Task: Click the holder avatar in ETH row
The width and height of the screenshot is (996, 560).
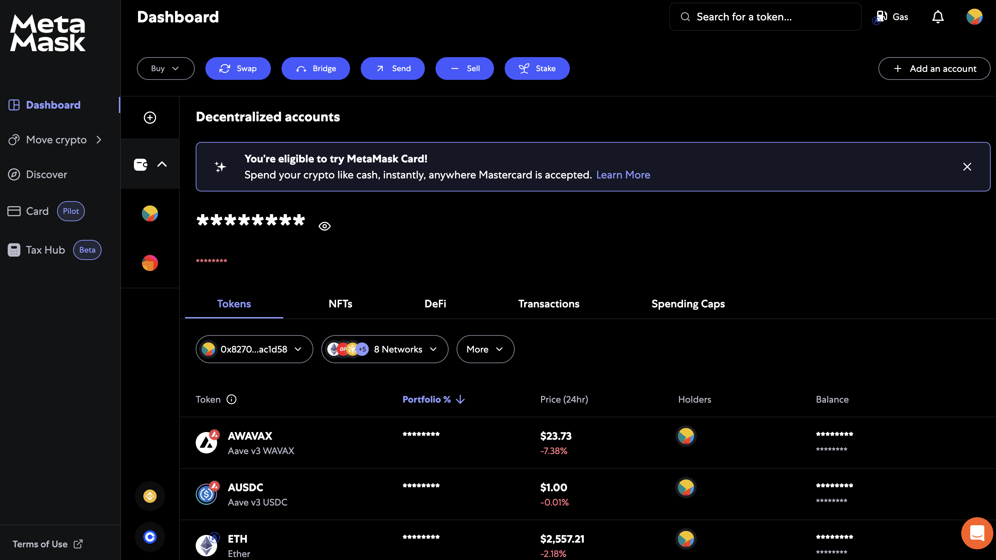Action: tap(686, 539)
